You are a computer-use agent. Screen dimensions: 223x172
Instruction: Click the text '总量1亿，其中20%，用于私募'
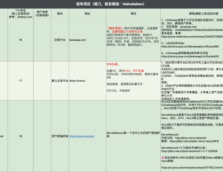(125, 71)
